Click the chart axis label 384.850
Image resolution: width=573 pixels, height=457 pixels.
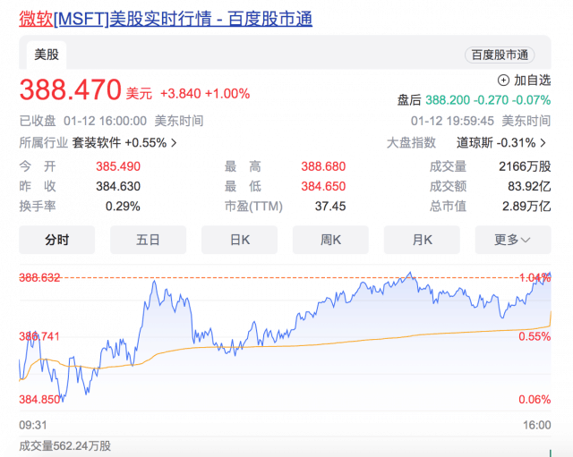pos(39,400)
